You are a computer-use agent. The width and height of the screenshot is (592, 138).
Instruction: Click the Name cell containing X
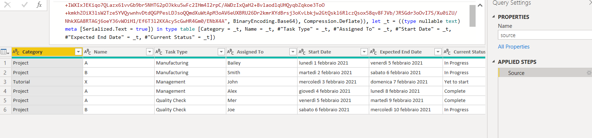119,82
